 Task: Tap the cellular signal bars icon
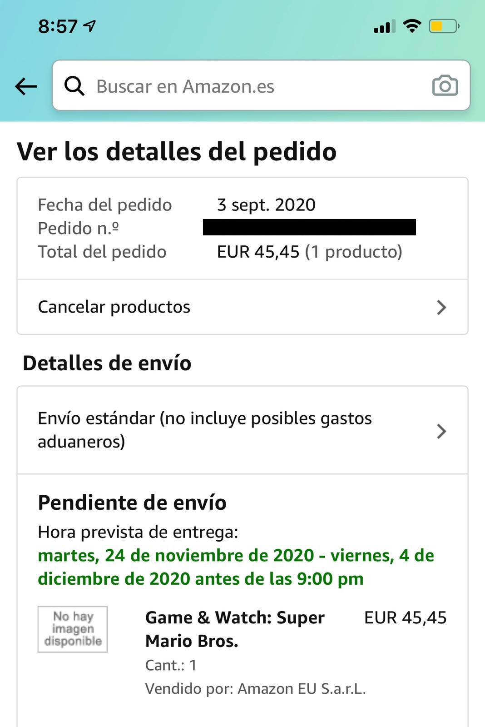click(x=384, y=27)
